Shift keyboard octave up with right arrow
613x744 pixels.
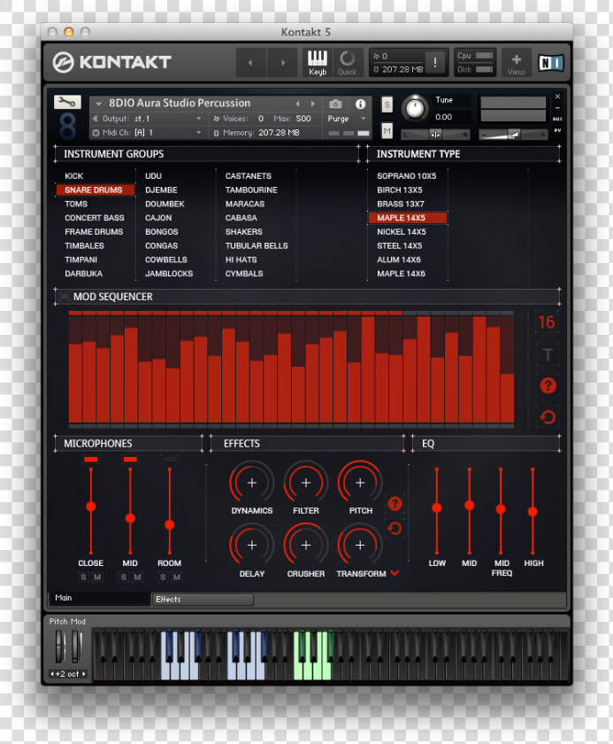[x=84, y=673]
